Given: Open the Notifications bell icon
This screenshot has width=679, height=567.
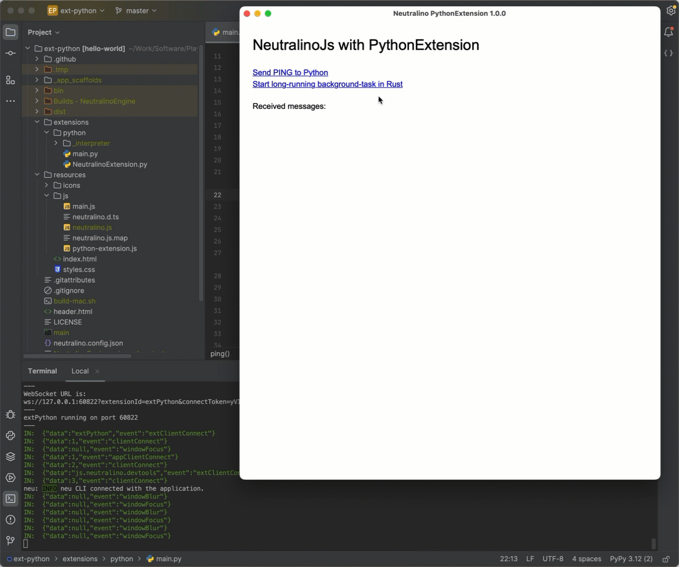Looking at the screenshot, I should pyautogui.click(x=668, y=32).
